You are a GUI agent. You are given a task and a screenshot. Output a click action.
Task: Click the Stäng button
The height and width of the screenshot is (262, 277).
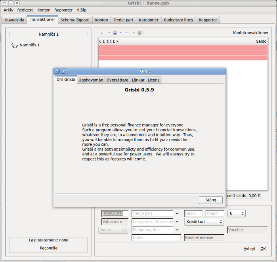pos(211,200)
